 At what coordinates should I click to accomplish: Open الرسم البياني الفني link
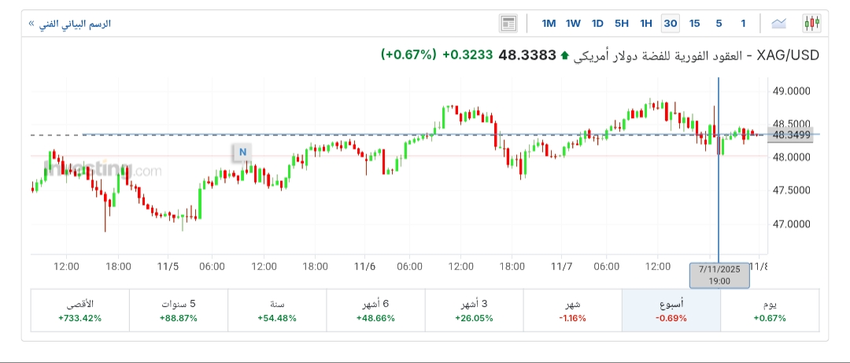coord(69,24)
